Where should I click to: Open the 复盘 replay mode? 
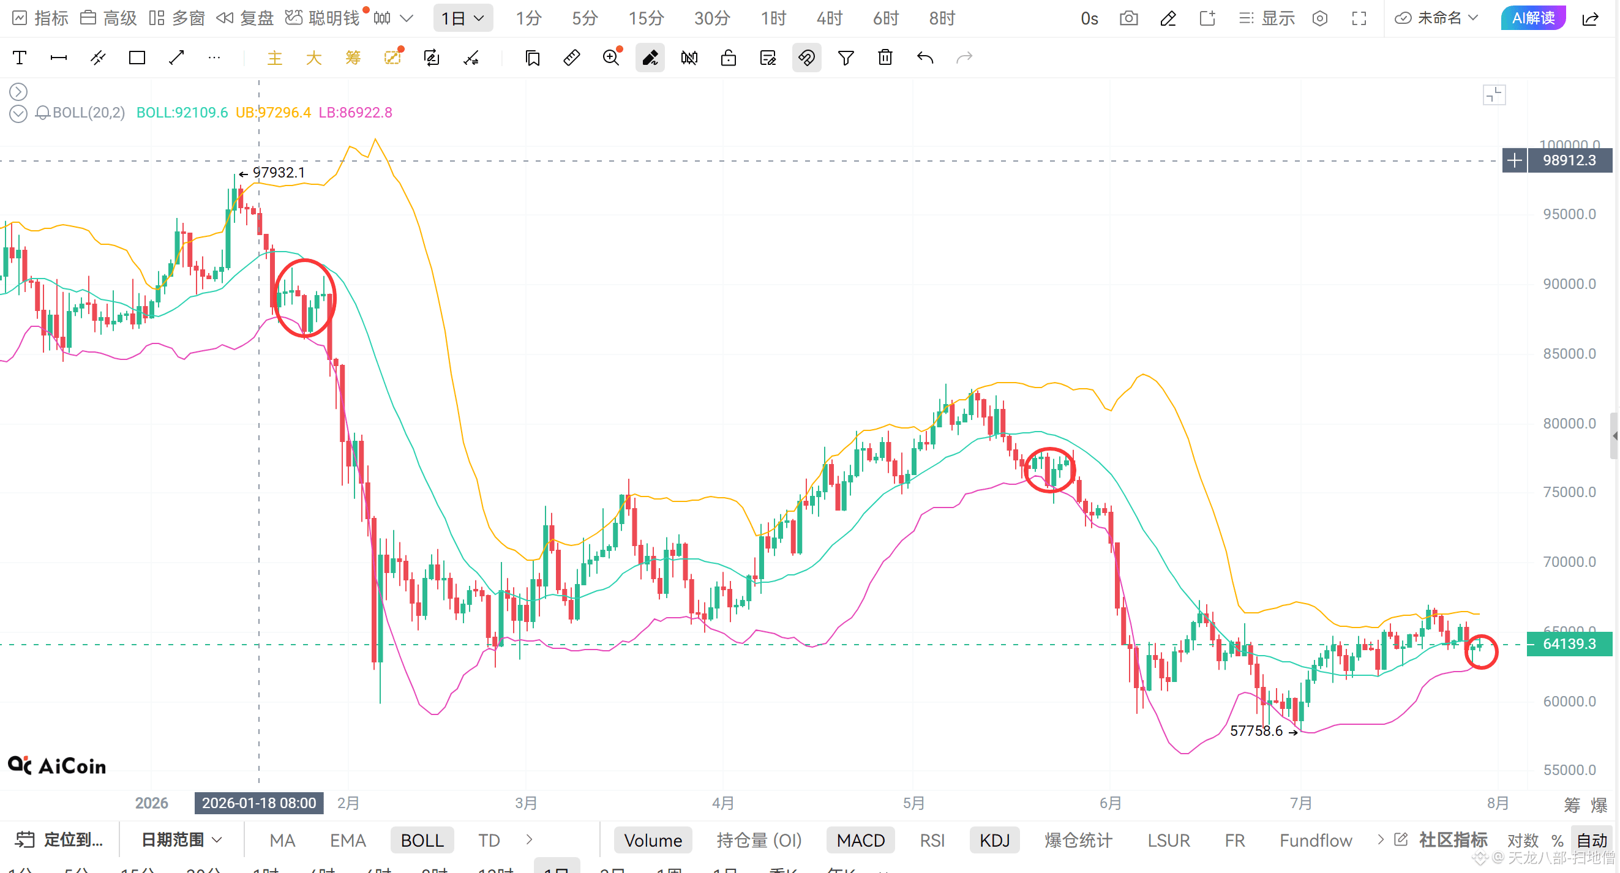click(x=246, y=18)
